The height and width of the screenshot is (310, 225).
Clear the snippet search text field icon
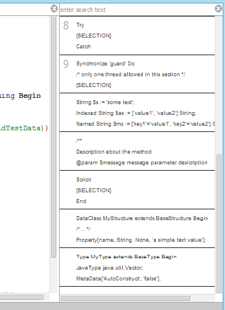tap(218, 9)
